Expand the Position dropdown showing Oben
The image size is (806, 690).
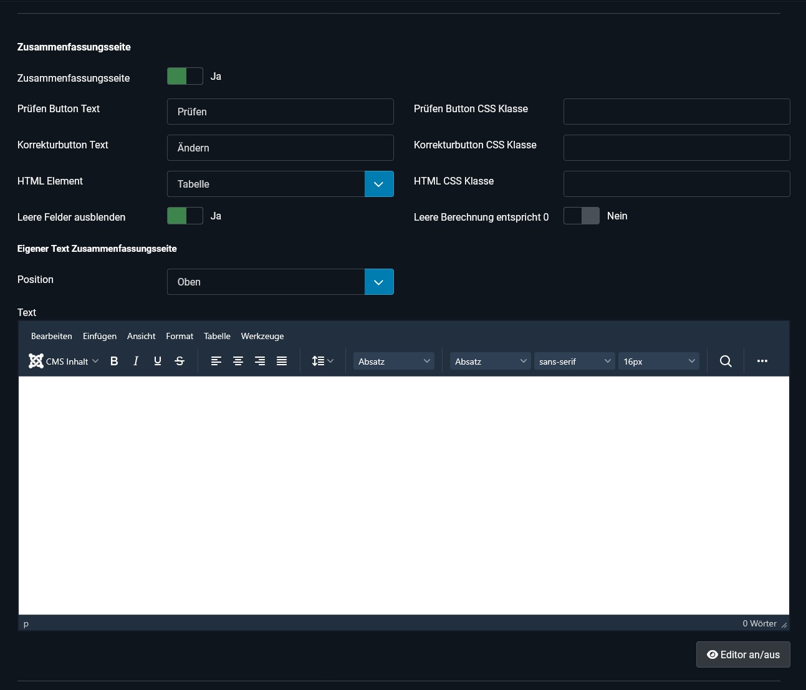tap(281, 282)
